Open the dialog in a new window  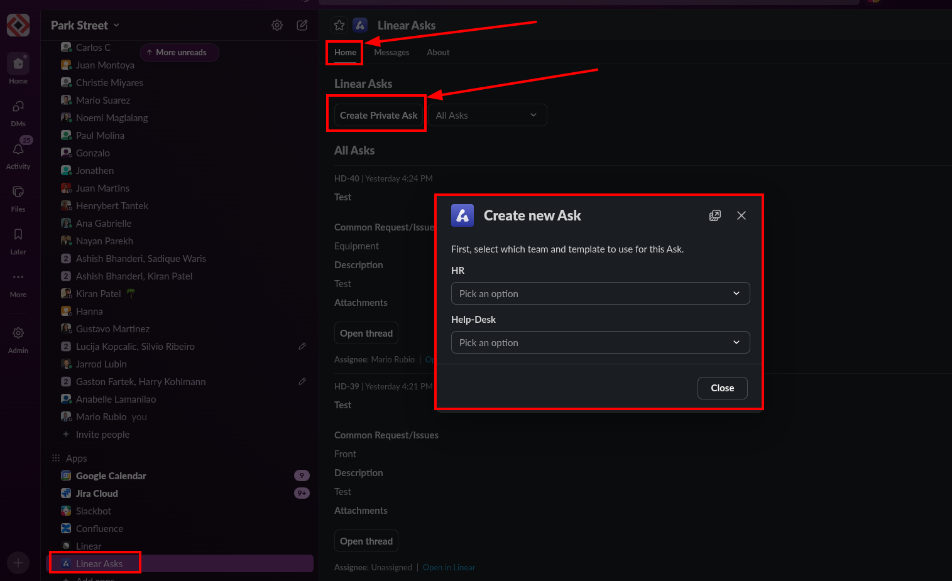coord(715,215)
